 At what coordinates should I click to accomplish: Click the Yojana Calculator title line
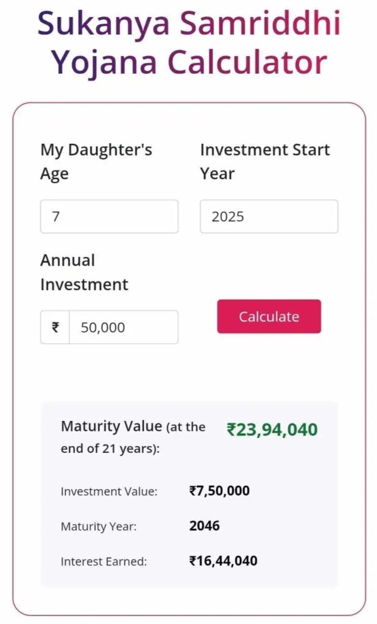click(189, 62)
